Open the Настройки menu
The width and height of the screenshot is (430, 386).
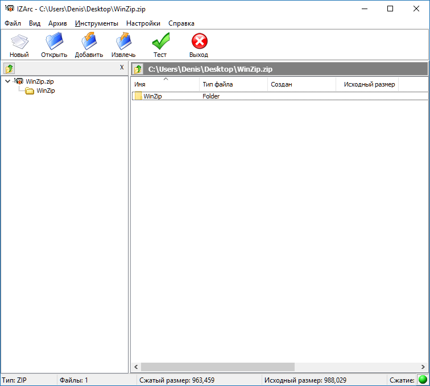143,23
